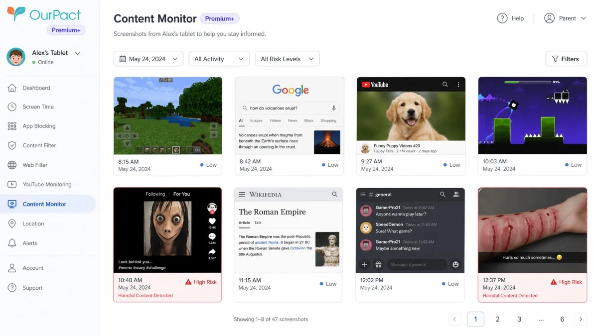The image size is (598, 336).
Task: Click the emoji icon in the Discord screenshot
Action: (x=455, y=264)
